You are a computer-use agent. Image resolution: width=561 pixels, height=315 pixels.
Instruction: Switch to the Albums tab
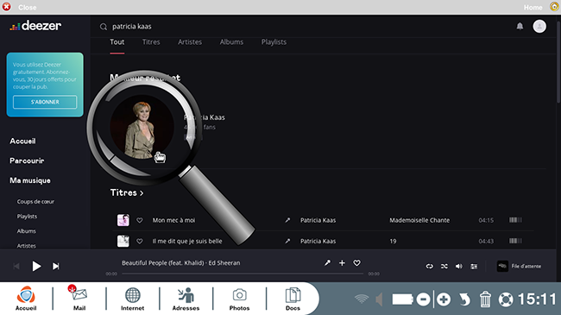click(x=231, y=42)
